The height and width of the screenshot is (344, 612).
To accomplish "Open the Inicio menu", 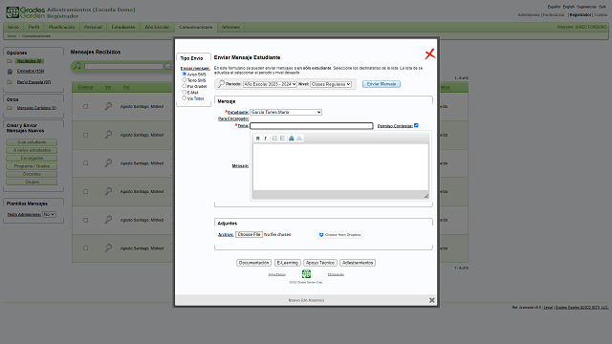I will (13, 27).
